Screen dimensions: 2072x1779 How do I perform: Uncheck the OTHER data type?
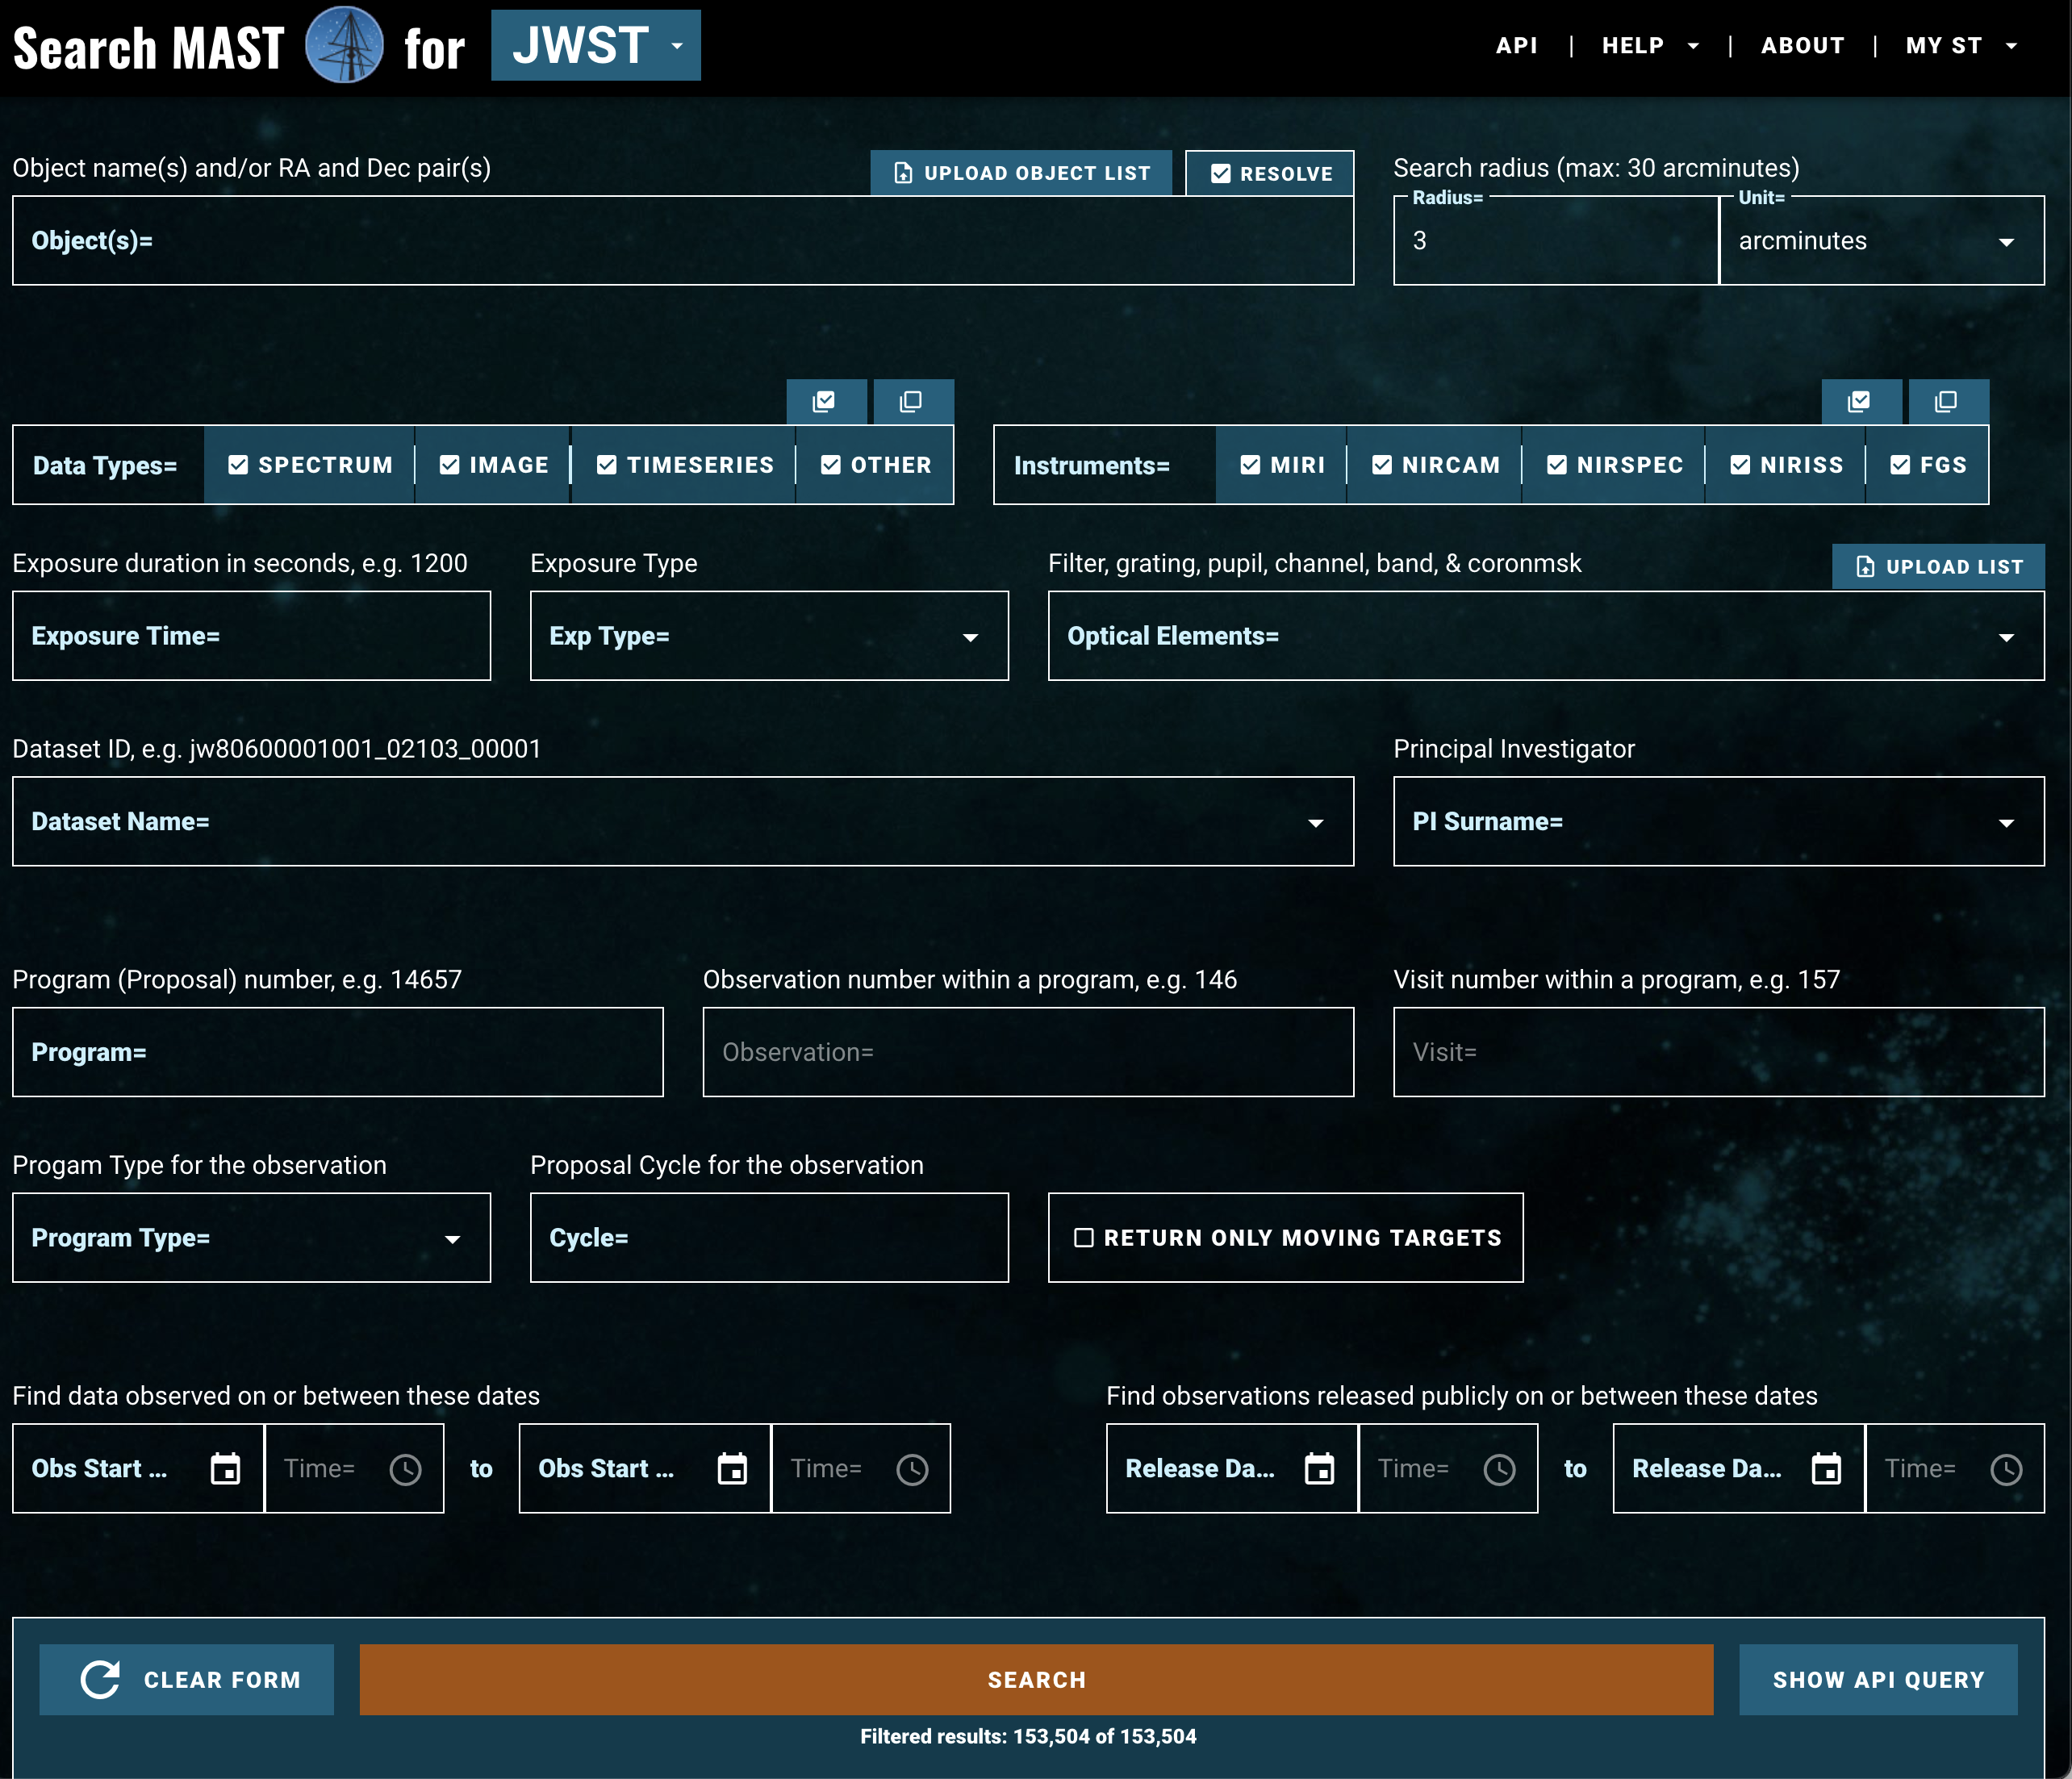875,465
